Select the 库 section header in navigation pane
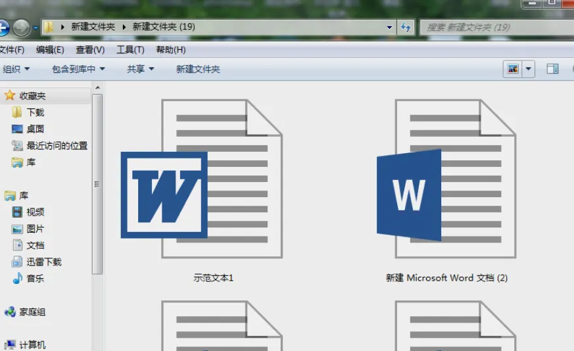Viewport: 574px width, 351px height. click(24, 195)
